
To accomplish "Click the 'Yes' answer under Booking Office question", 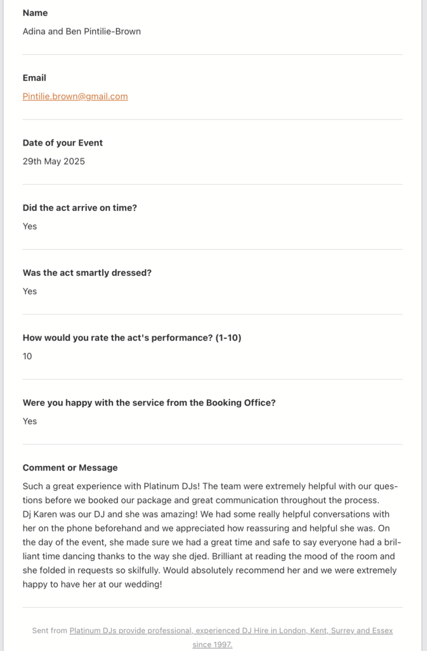I will (x=30, y=421).
